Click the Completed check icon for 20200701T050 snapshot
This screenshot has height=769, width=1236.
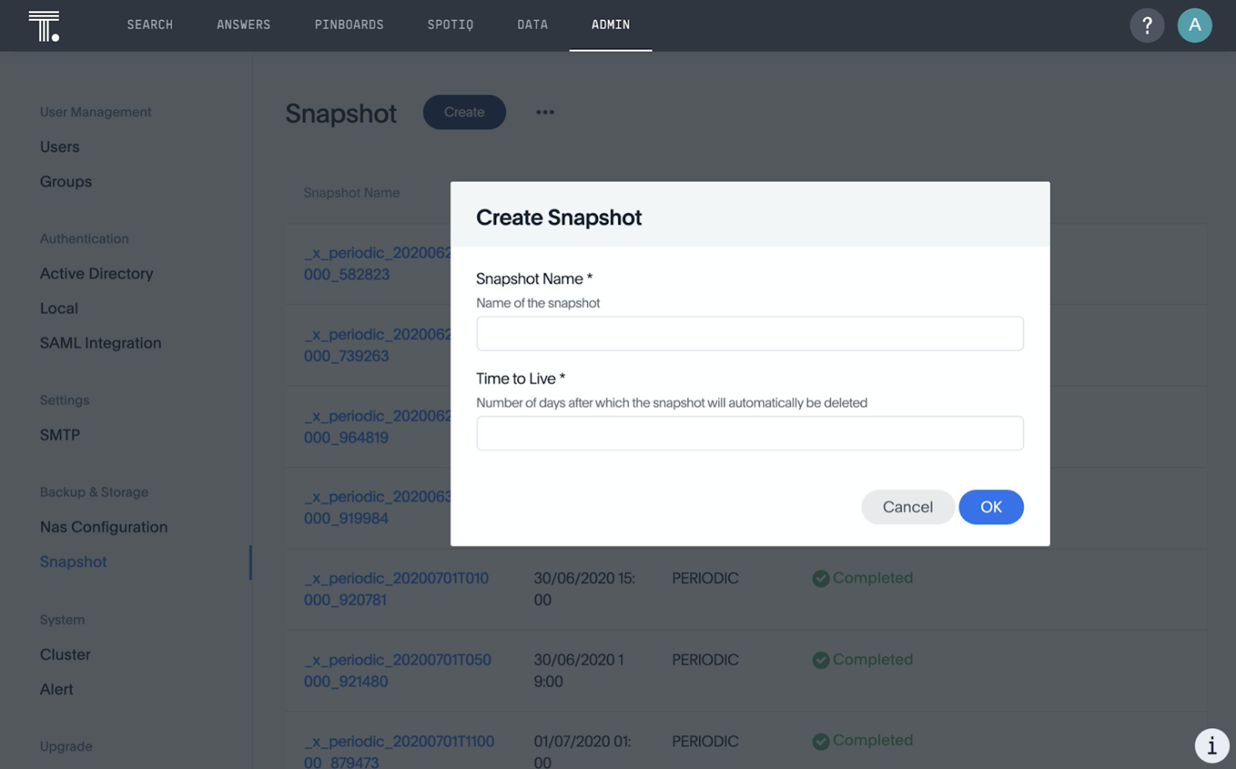820,660
